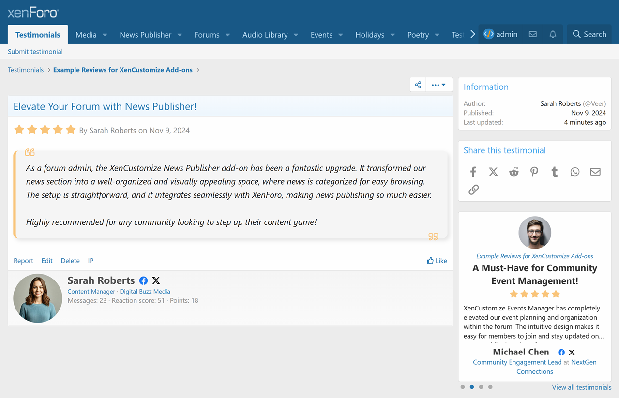Share the testimonial by email

(x=595, y=172)
